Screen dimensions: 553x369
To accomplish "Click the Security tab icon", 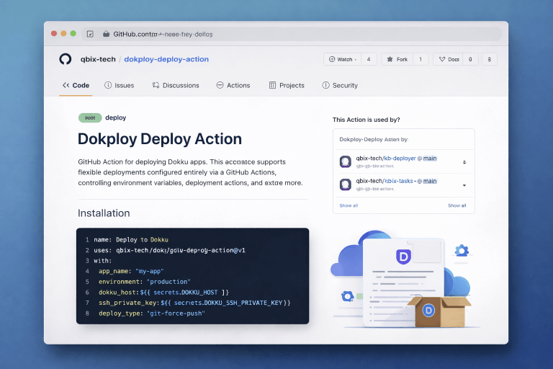I will (326, 85).
